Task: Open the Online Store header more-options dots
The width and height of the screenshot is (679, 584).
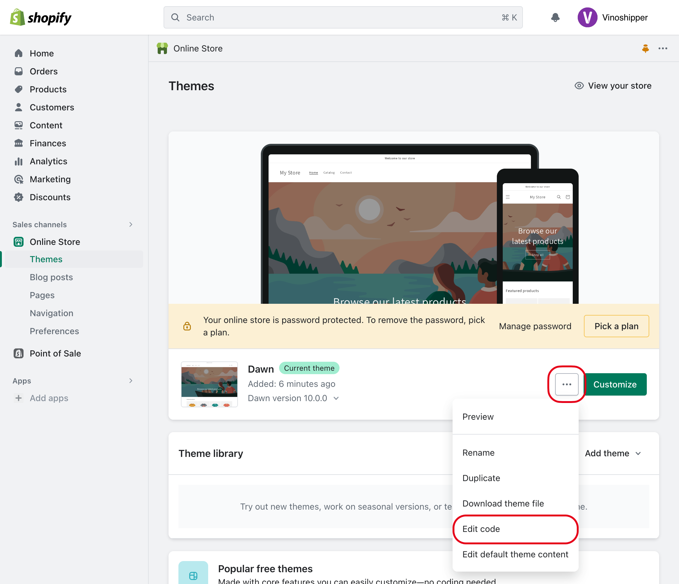Action: pyautogui.click(x=663, y=49)
